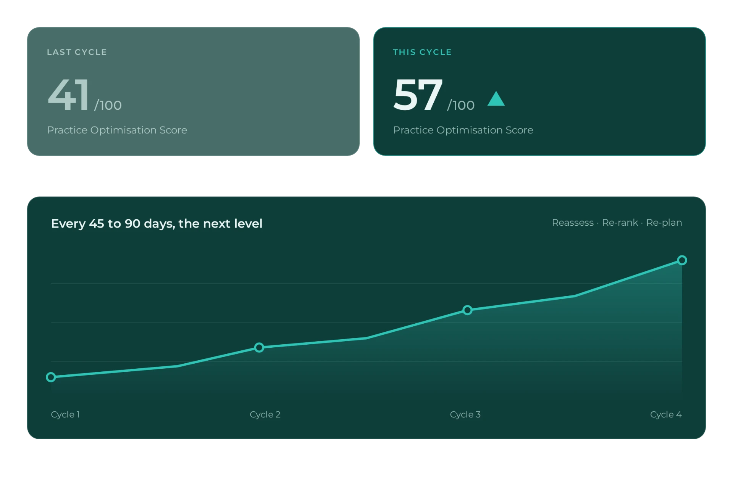Click the 'Reassess · Re-rank · Re-plan' caption
Screen dimensions: 733x488
(617, 223)
